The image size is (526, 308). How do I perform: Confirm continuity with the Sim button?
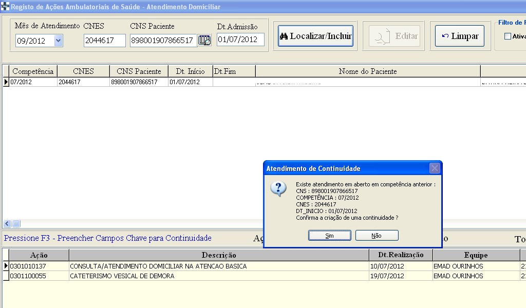tap(330, 236)
